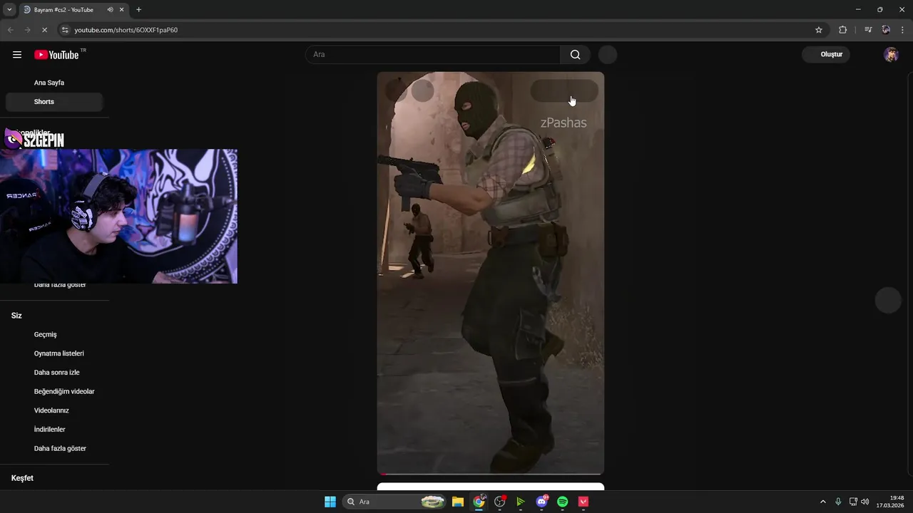Open the Chrome profile avatar
The image size is (913, 513).
pos(886,30)
